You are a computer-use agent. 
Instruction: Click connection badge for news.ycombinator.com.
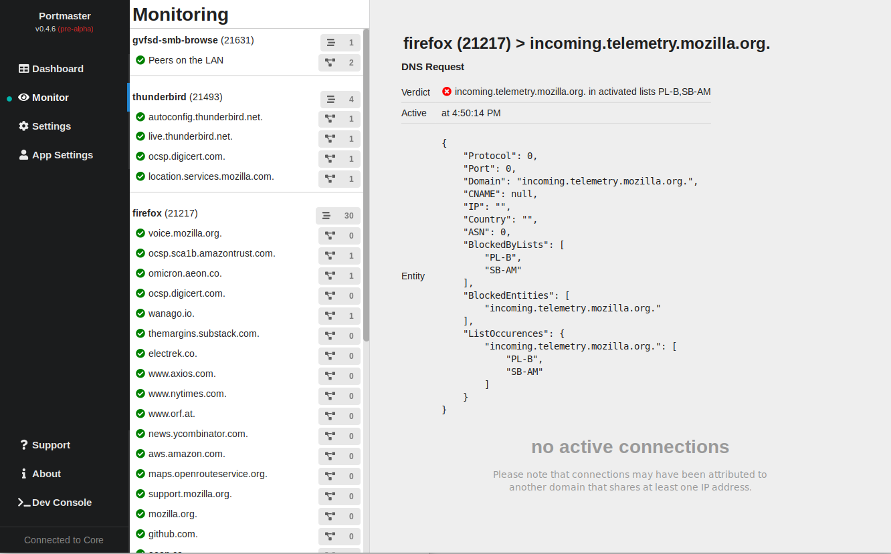click(x=339, y=436)
